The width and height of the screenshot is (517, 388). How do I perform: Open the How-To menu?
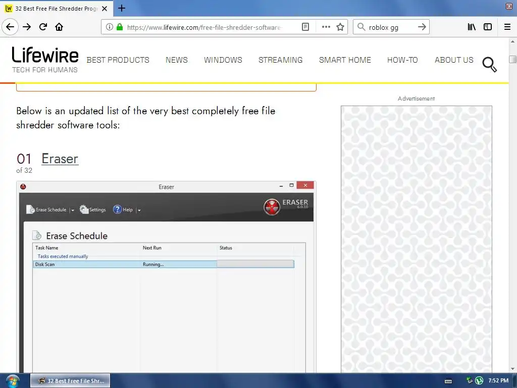coord(402,60)
